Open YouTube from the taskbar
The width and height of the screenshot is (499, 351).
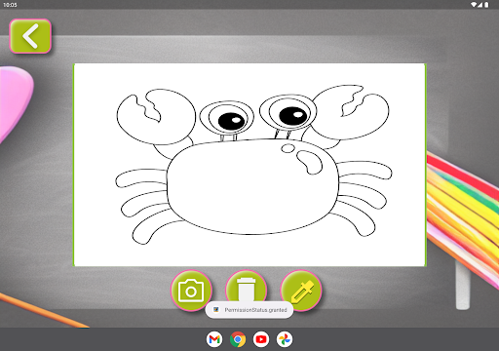click(x=261, y=339)
